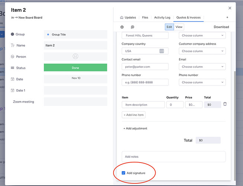Click the invoice panel vertical scrollbar
This screenshot has height=186, width=243.
click(x=235, y=126)
